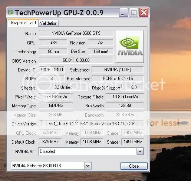Click the GPU-Z title bar app icon
191x181 pixels.
pos(10,12)
